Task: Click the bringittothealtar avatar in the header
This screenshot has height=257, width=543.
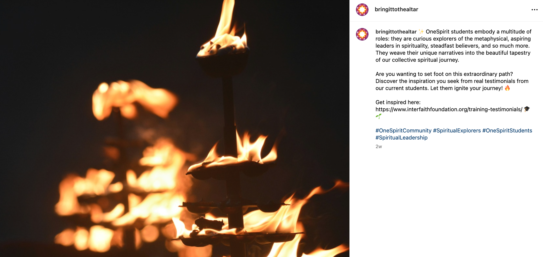Action: point(362,10)
